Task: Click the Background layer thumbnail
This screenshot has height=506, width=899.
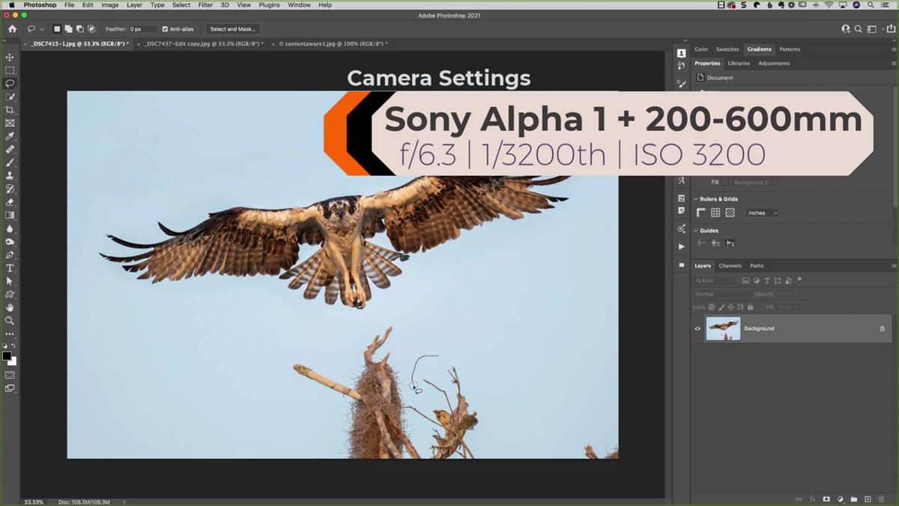Action: coord(723,329)
